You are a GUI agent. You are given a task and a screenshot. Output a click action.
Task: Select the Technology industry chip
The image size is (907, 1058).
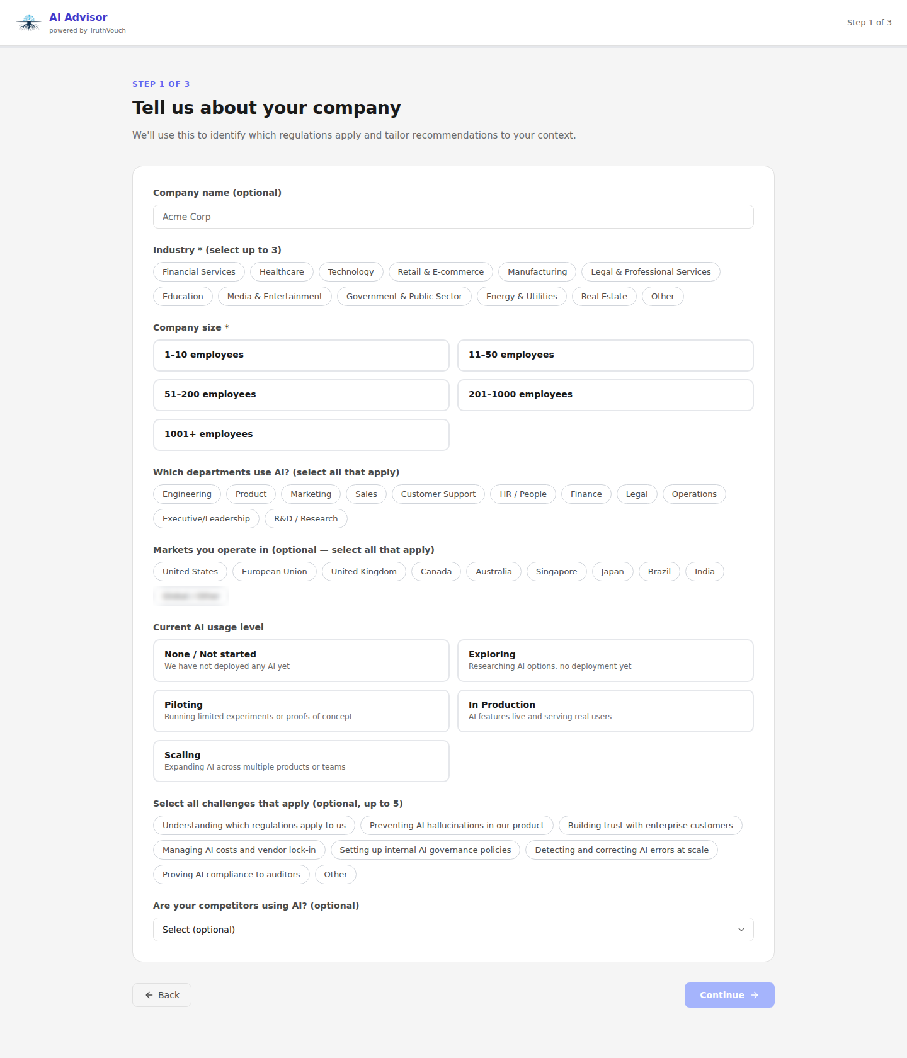(x=351, y=271)
